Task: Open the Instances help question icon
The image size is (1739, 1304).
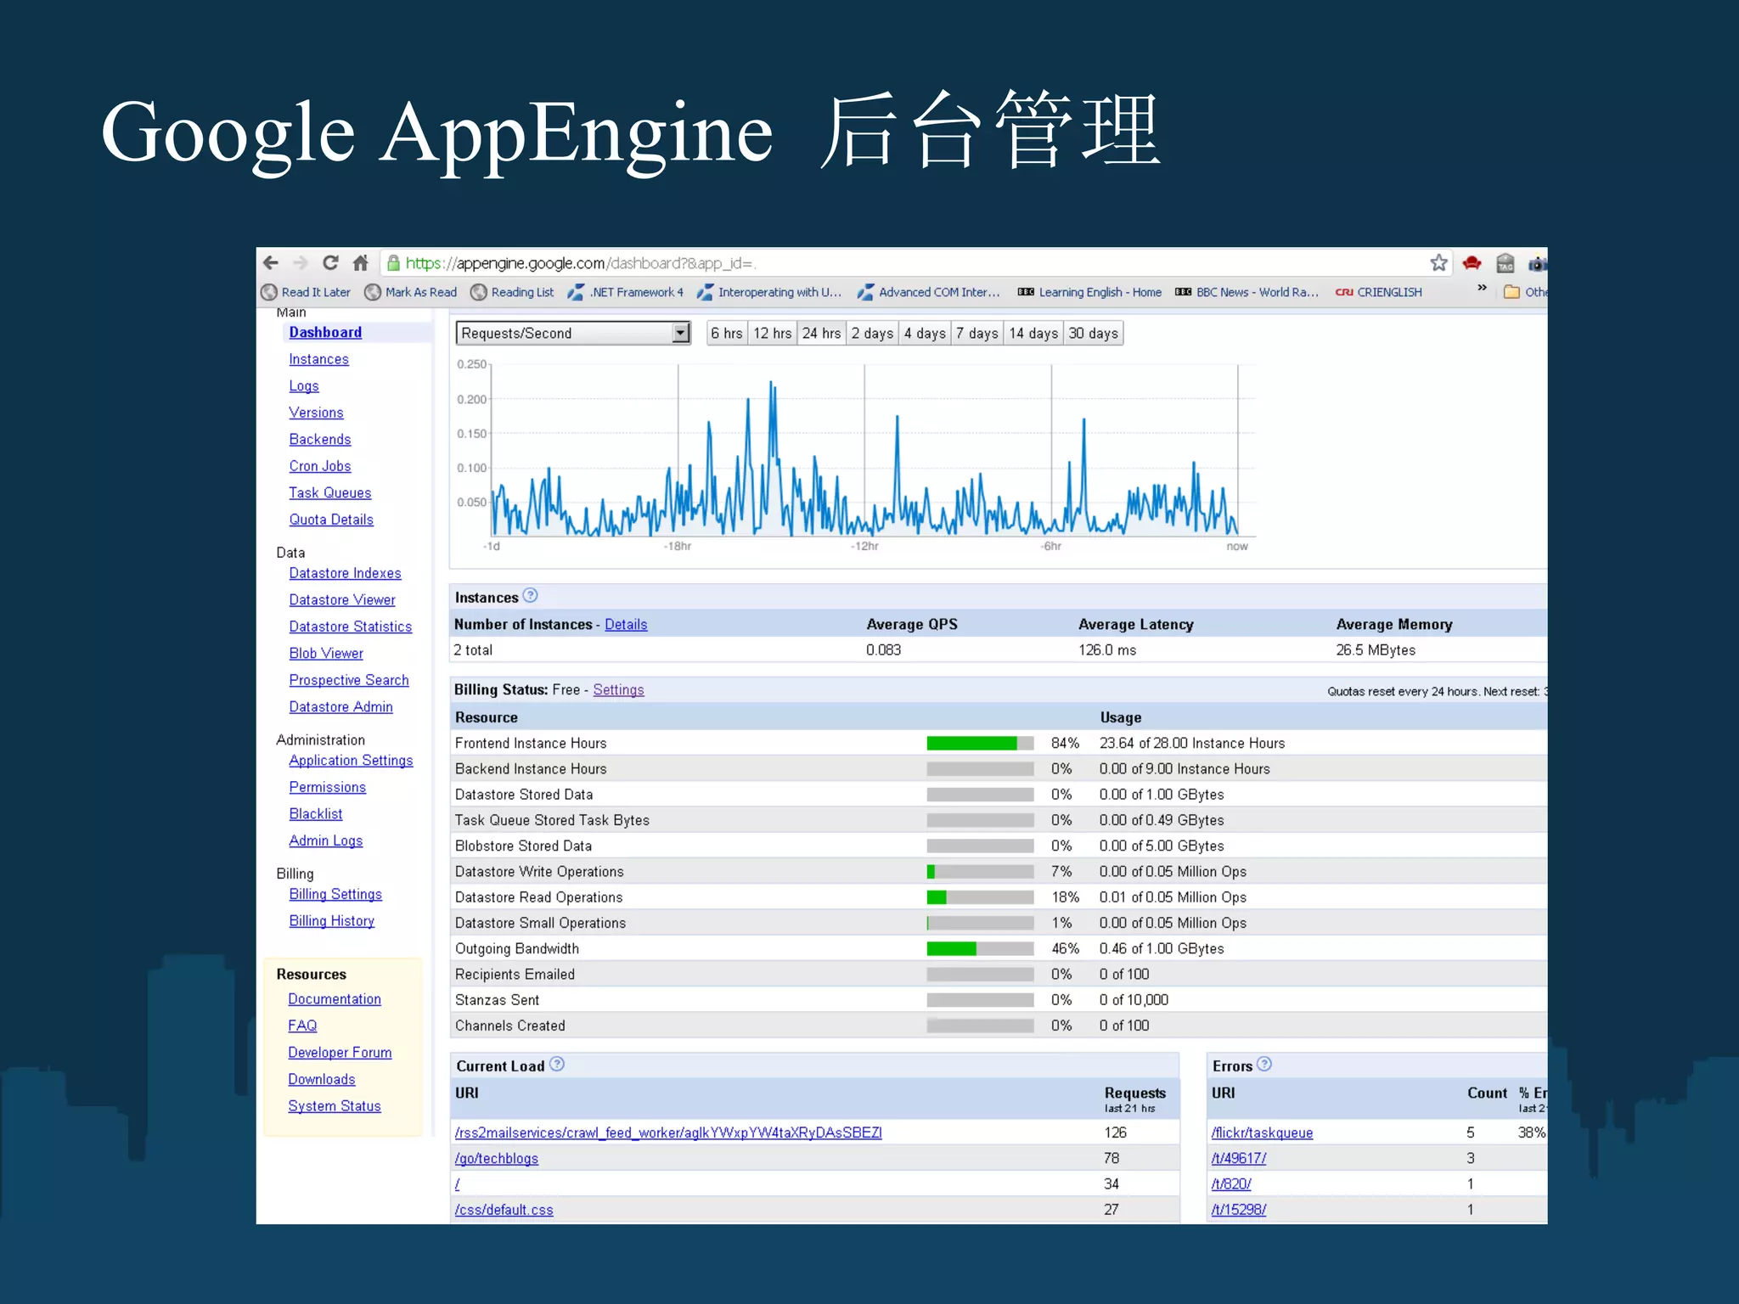Action: point(531,596)
